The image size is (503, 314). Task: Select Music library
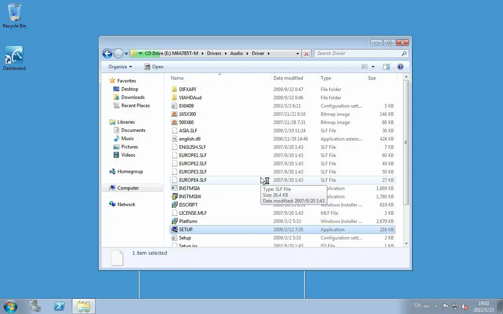coord(128,139)
